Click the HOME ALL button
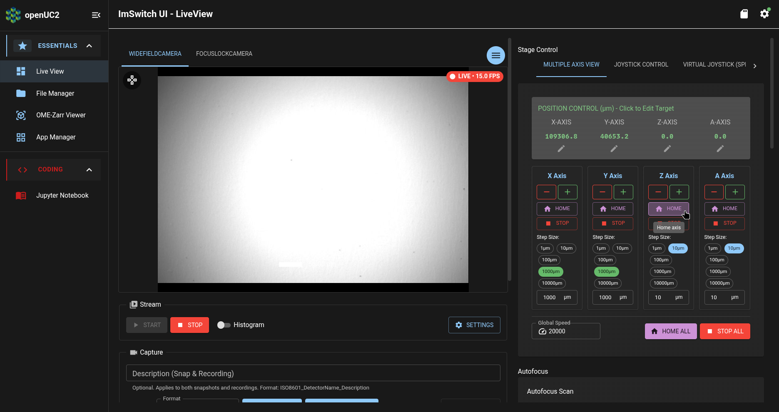This screenshot has width=779, height=412. pyautogui.click(x=670, y=331)
